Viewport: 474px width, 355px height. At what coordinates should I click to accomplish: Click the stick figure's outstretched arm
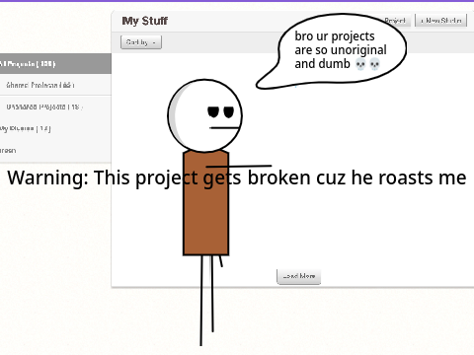(239, 167)
